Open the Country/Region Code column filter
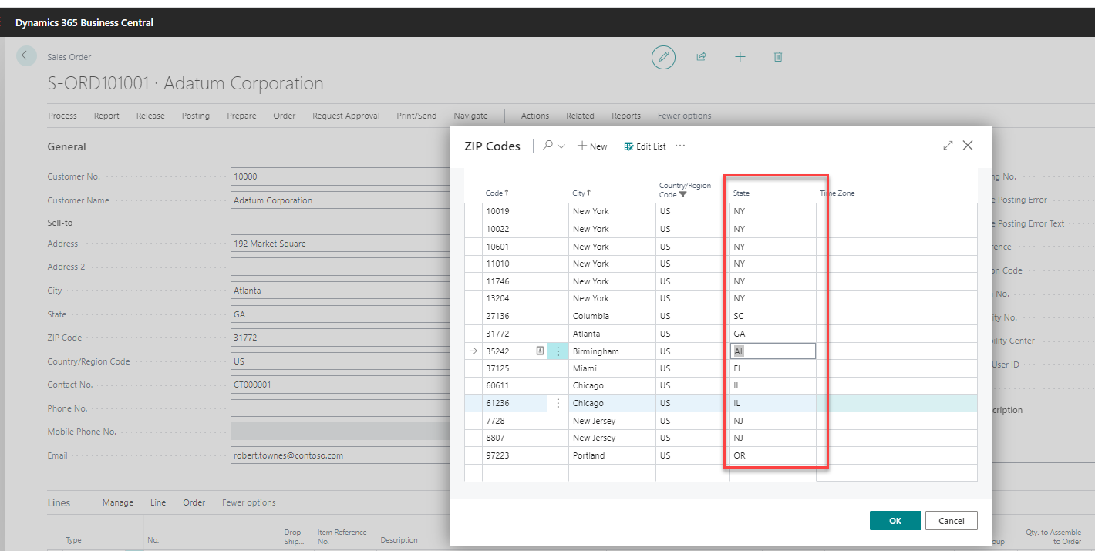 coord(683,195)
